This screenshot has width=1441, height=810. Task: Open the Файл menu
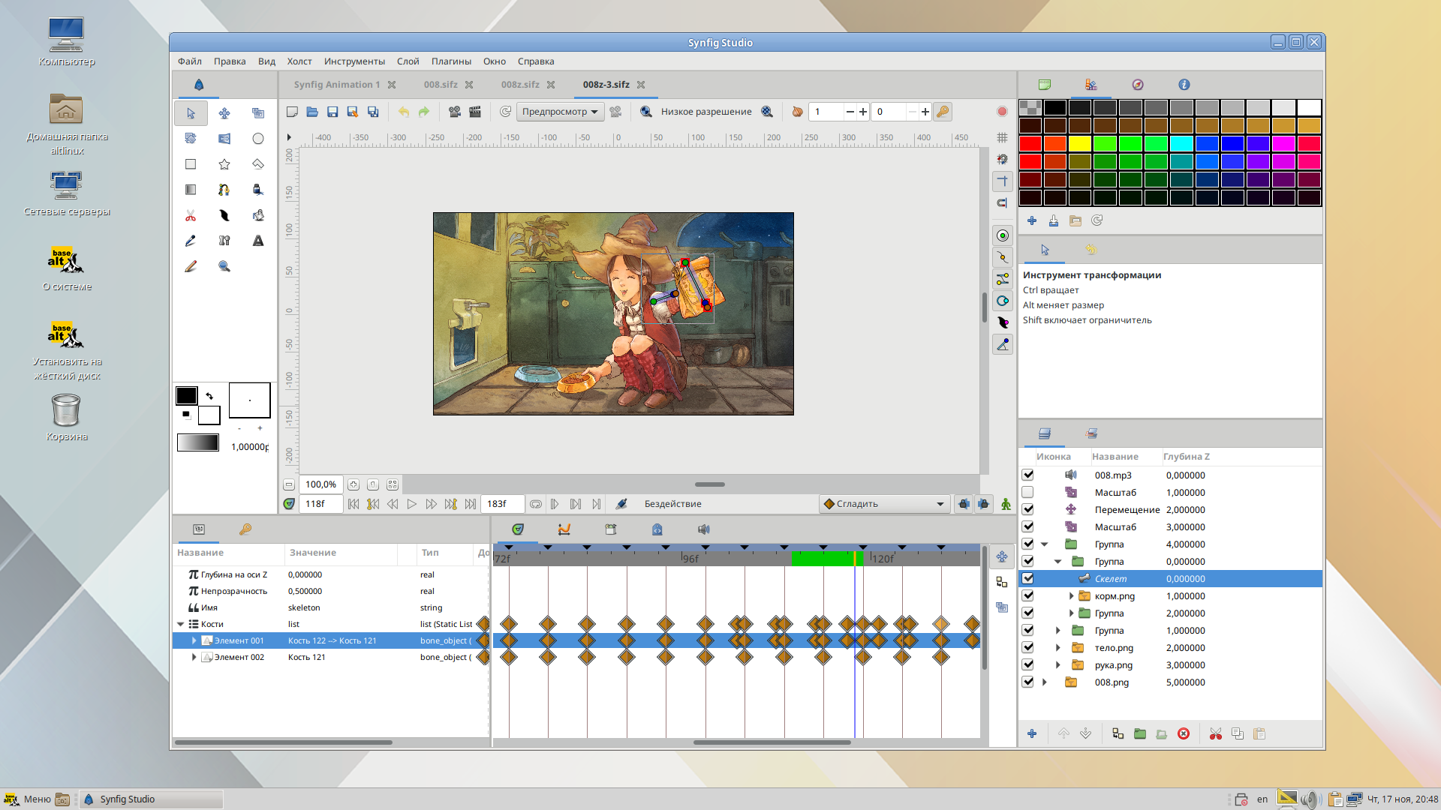(x=190, y=61)
